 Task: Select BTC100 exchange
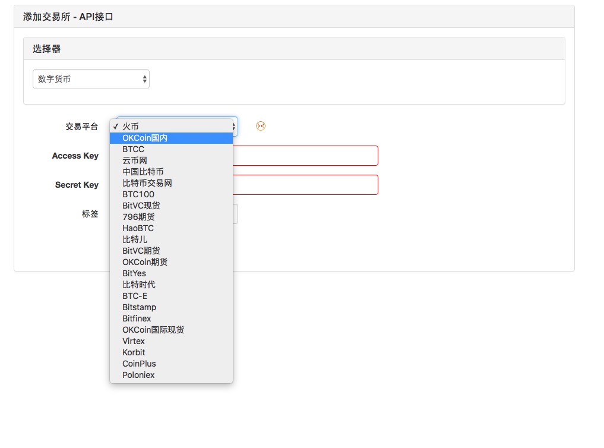coord(172,194)
